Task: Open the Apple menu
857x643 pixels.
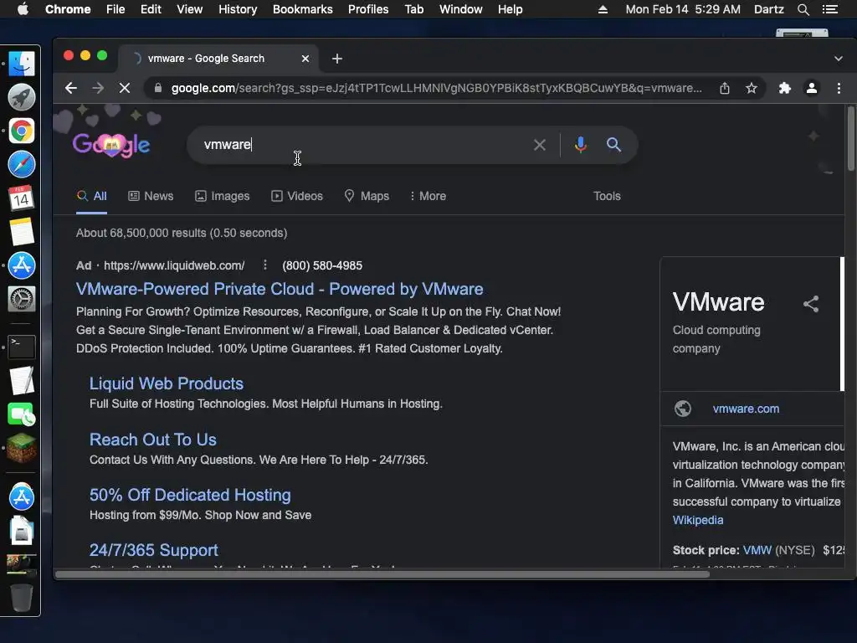Action: tap(23, 9)
